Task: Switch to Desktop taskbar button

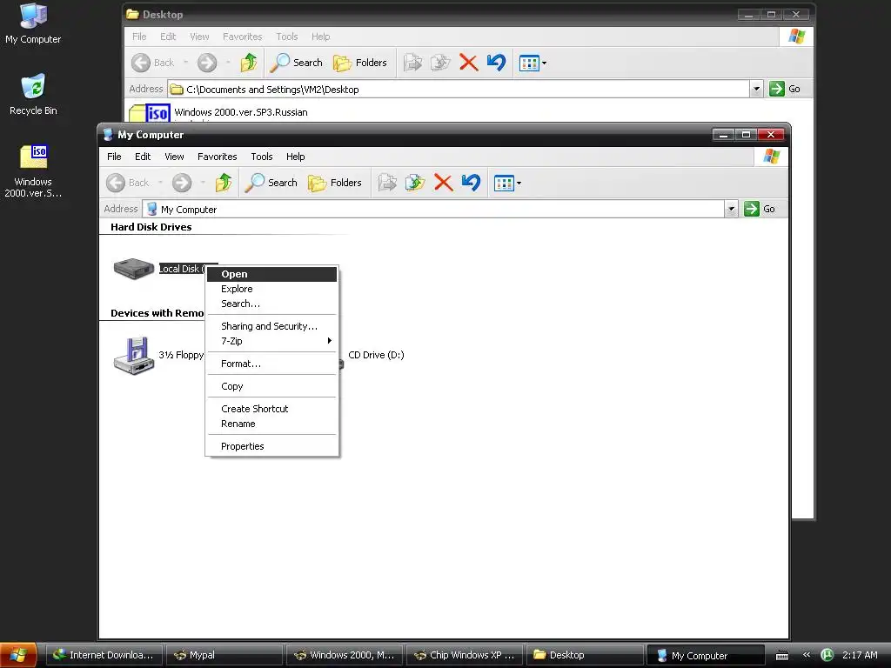Action: (x=585, y=656)
